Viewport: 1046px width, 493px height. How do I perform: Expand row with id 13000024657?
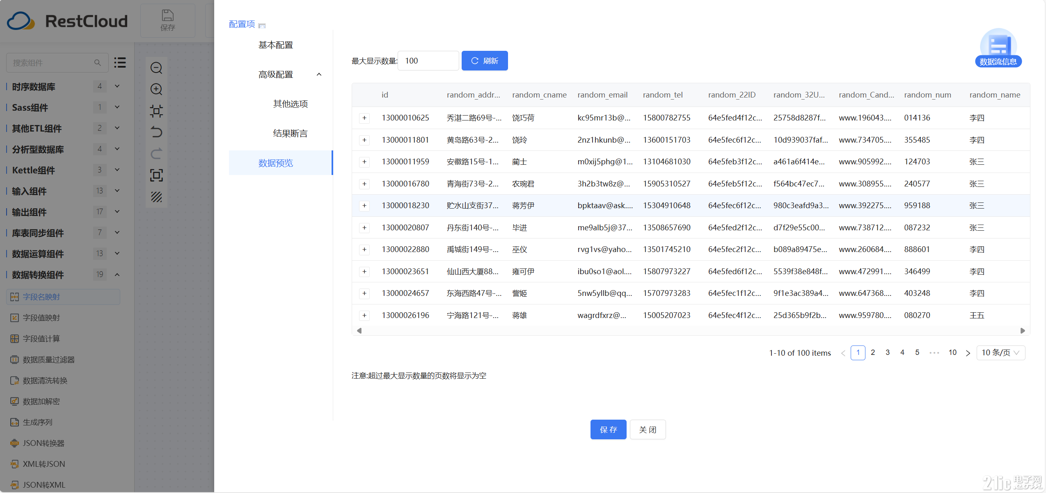pyautogui.click(x=364, y=293)
